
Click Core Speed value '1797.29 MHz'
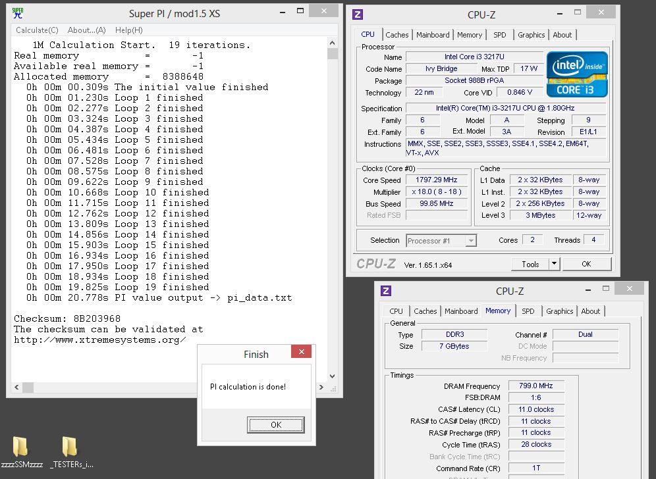[437, 180]
